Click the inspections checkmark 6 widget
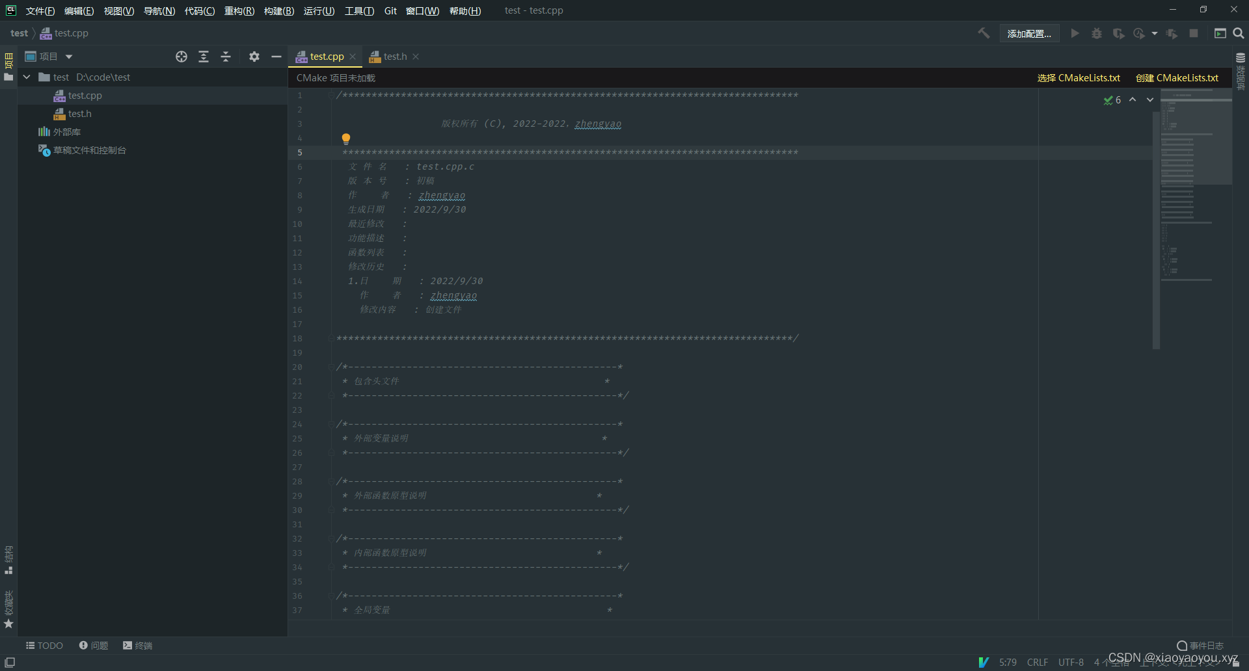This screenshot has width=1249, height=671. pyautogui.click(x=1112, y=100)
